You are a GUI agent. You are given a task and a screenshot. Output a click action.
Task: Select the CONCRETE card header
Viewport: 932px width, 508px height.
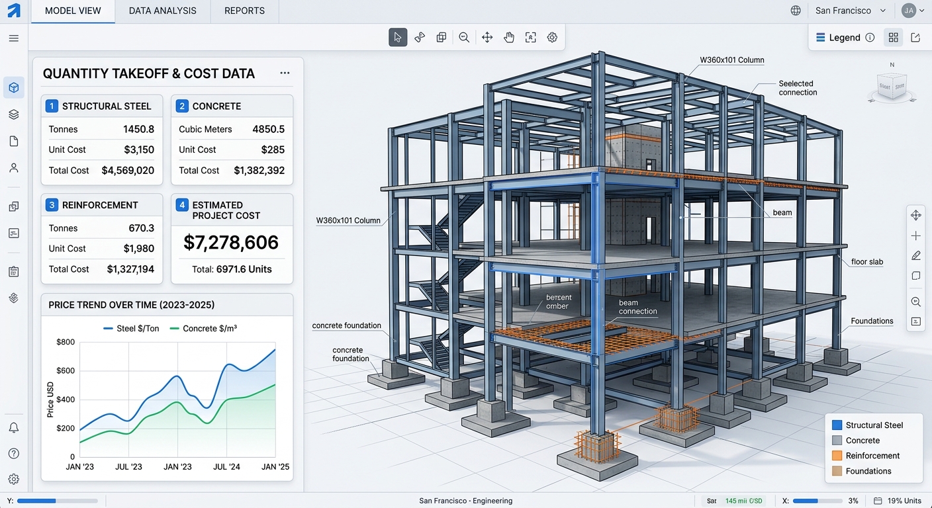pos(232,106)
